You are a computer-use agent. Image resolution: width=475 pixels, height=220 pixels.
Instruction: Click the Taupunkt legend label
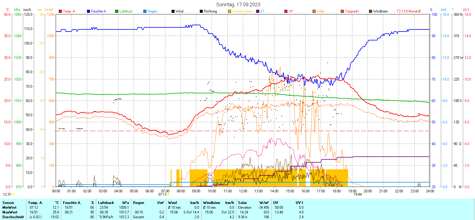[352, 11]
